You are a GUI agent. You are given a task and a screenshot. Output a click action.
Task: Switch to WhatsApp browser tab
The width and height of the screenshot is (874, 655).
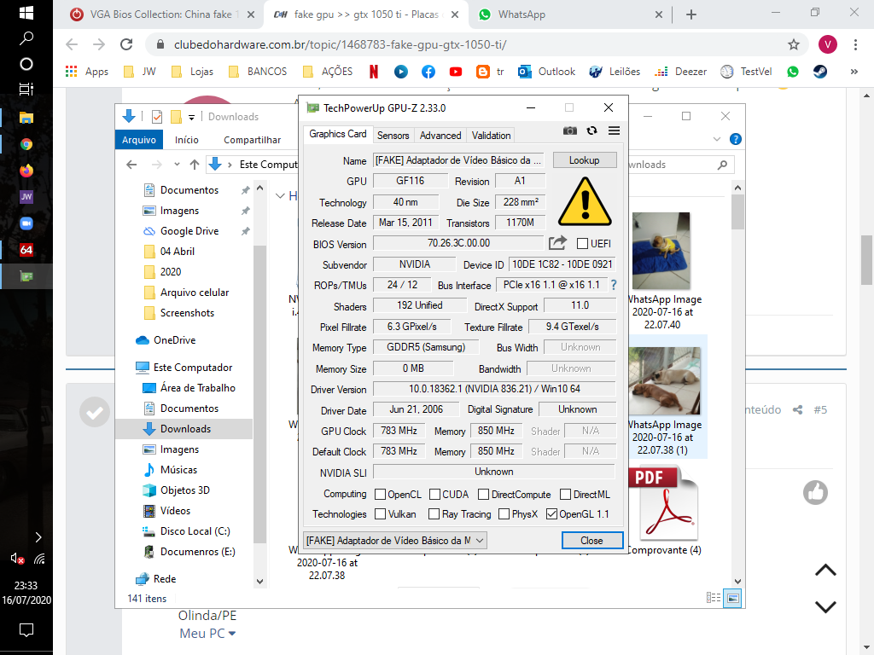tap(568, 14)
